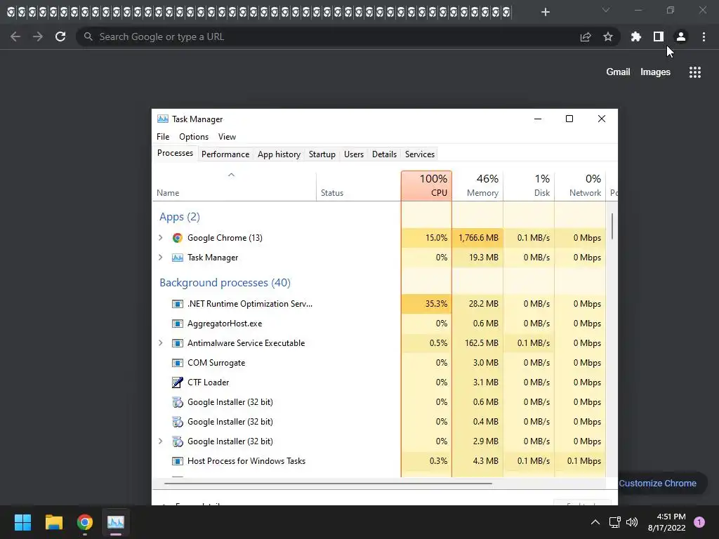
Task: Share this page using the share icon
Action: (x=586, y=36)
